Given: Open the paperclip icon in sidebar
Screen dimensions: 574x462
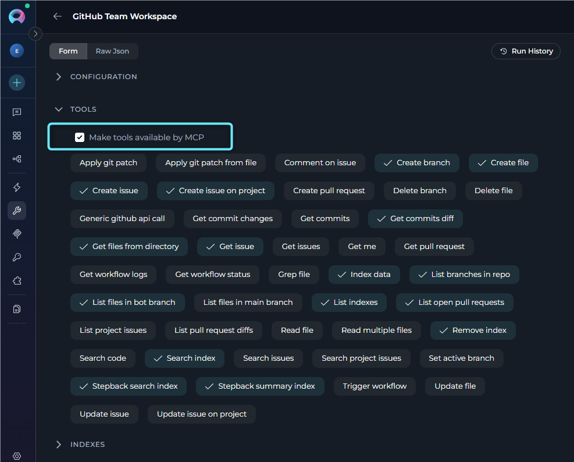Looking at the screenshot, I should 17,234.
